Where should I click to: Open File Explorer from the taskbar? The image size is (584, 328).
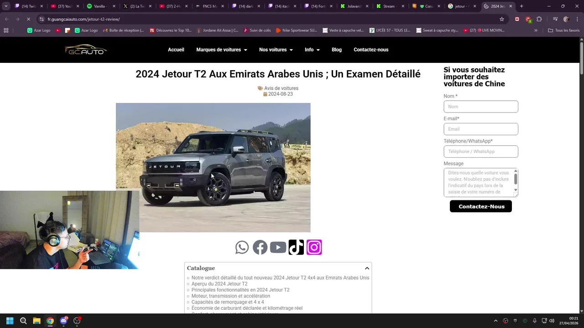[x=36, y=321]
